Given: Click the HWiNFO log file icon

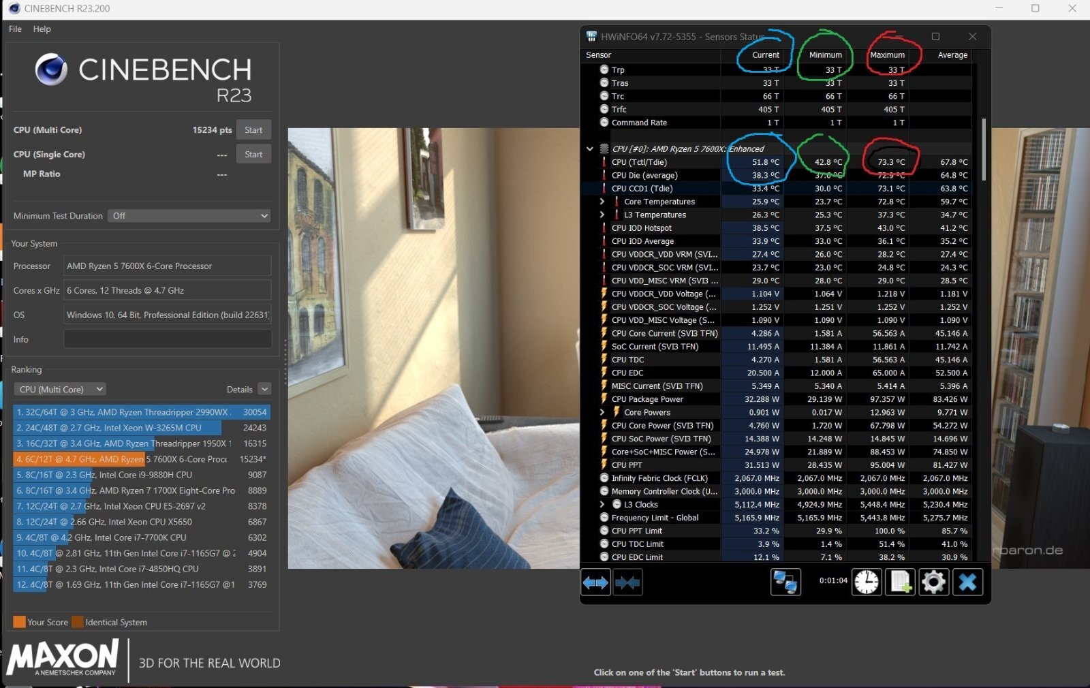Looking at the screenshot, I should (x=900, y=582).
